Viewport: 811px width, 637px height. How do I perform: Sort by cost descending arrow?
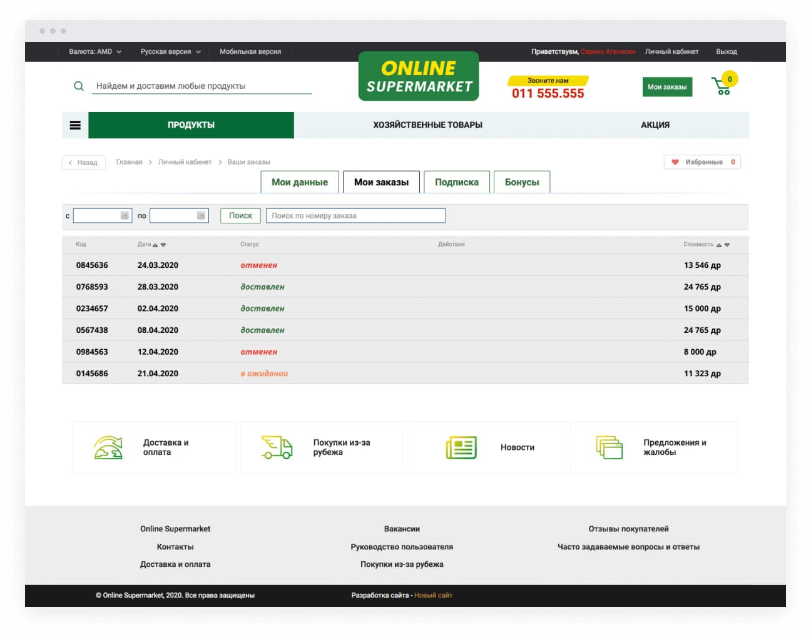pyautogui.click(x=727, y=245)
